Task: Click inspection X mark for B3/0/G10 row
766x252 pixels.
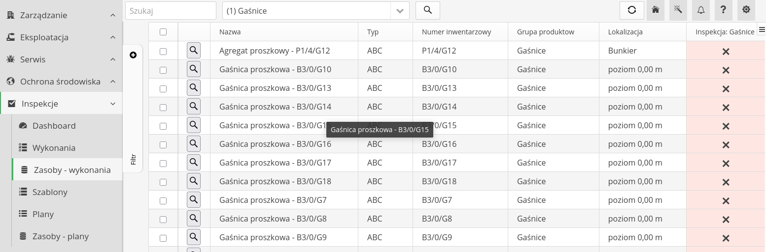Action: click(x=726, y=70)
